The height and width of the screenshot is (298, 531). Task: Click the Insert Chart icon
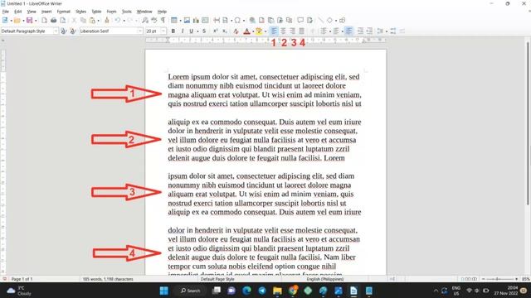point(196,21)
